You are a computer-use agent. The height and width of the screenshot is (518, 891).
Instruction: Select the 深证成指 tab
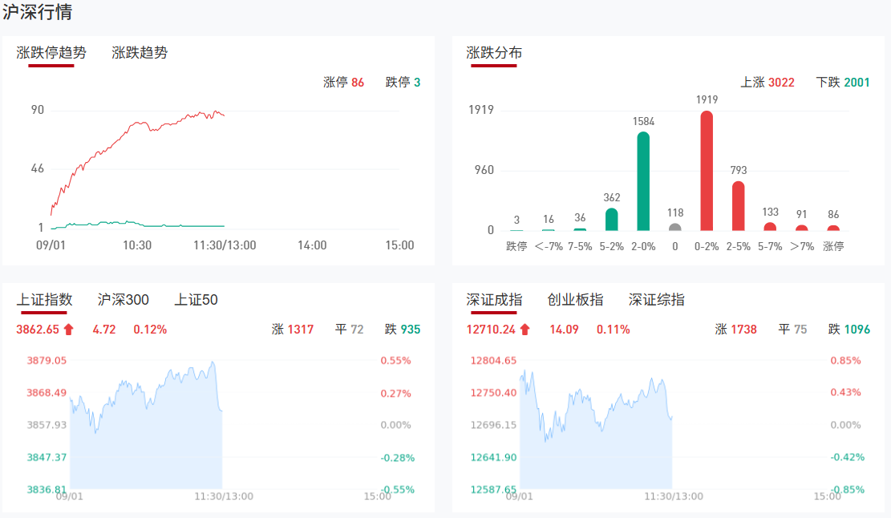(x=494, y=300)
